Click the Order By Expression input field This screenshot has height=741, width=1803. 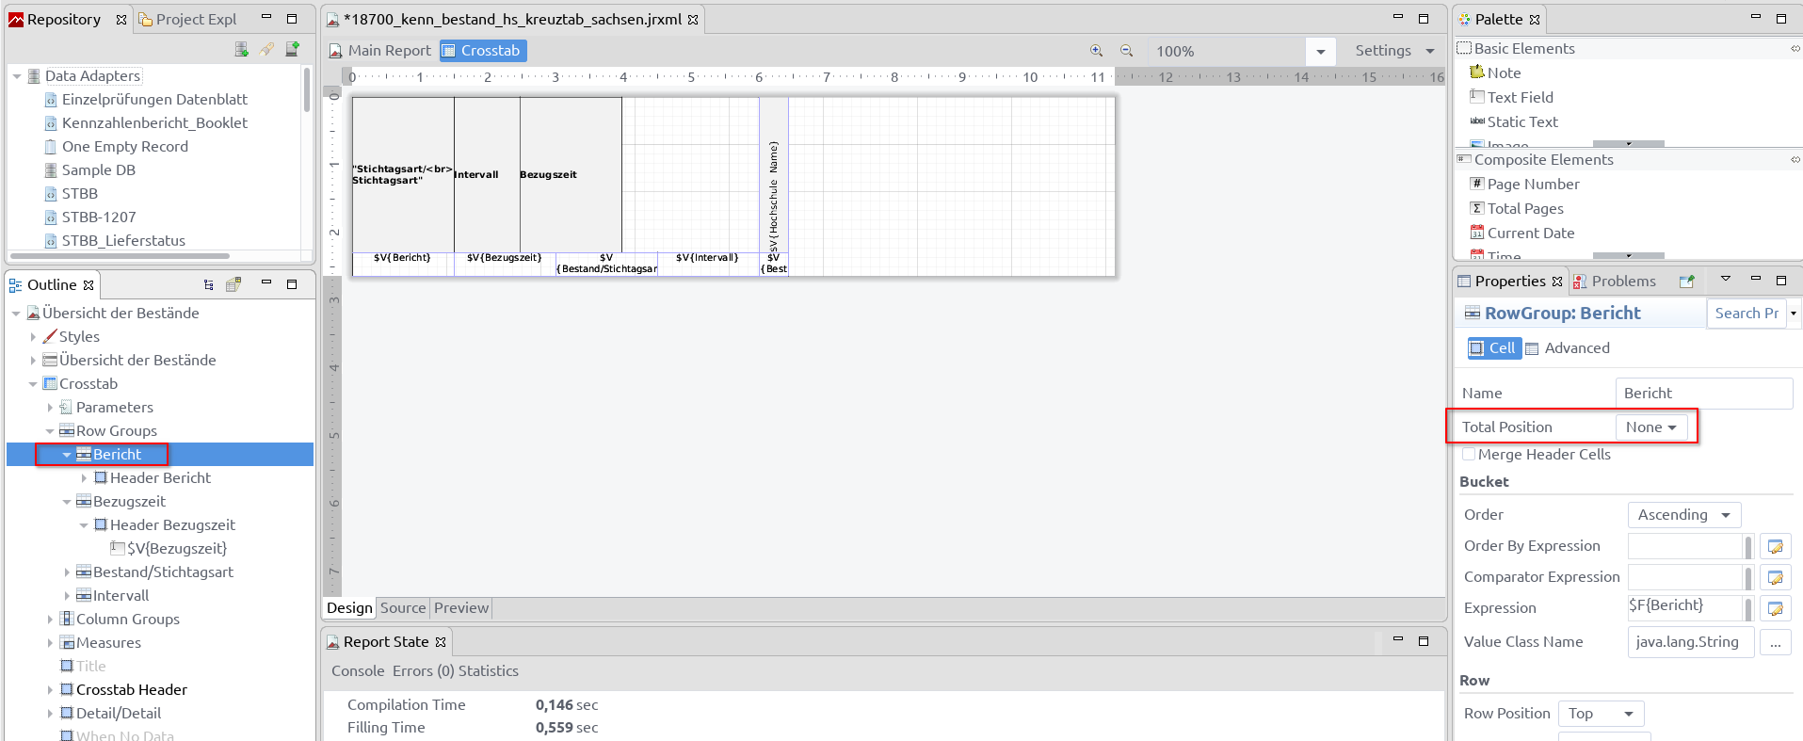(x=1684, y=546)
